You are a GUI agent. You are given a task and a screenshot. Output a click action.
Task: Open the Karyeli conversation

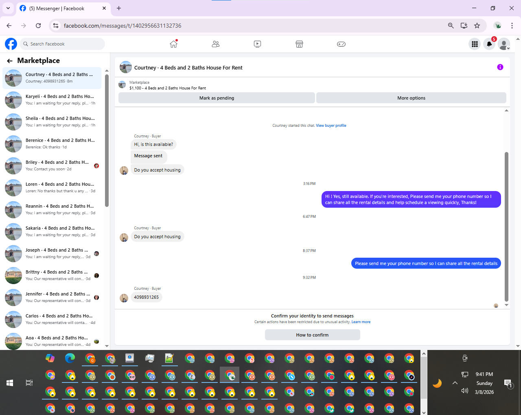[52, 100]
